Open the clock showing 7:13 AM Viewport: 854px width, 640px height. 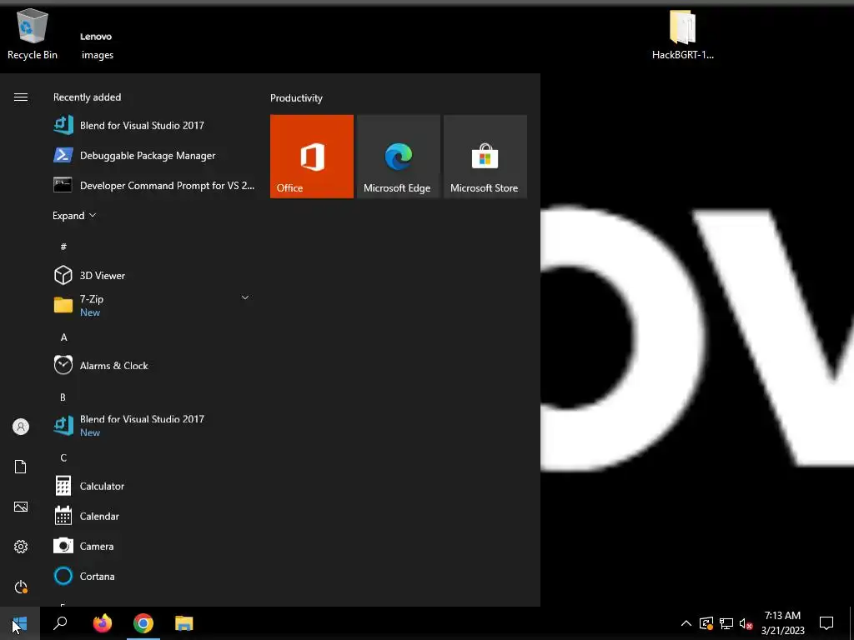coord(782,623)
